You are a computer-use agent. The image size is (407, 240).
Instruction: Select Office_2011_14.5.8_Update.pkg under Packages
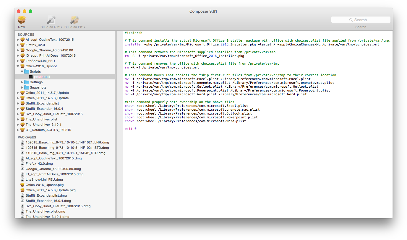[51, 190]
